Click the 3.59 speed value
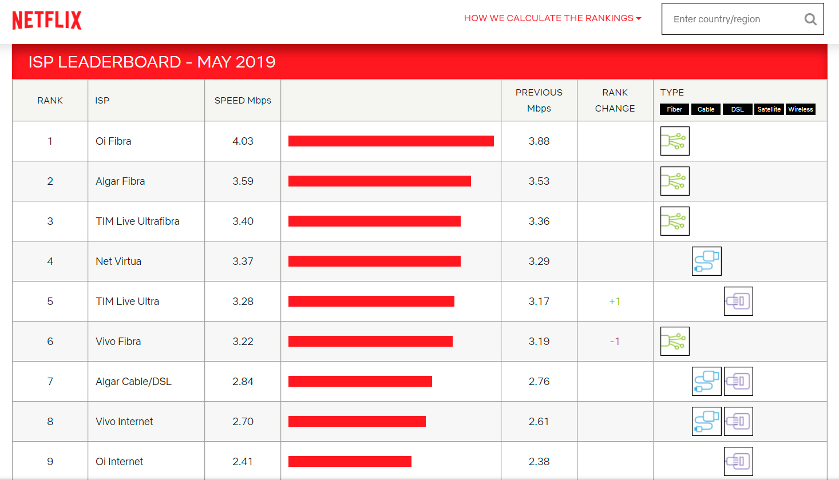 [x=243, y=181]
